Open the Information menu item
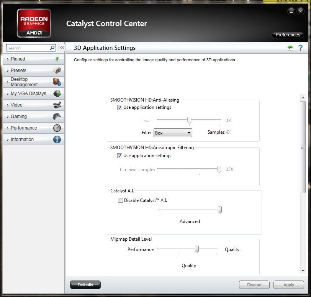The height and width of the screenshot is (297, 311). pos(34,139)
